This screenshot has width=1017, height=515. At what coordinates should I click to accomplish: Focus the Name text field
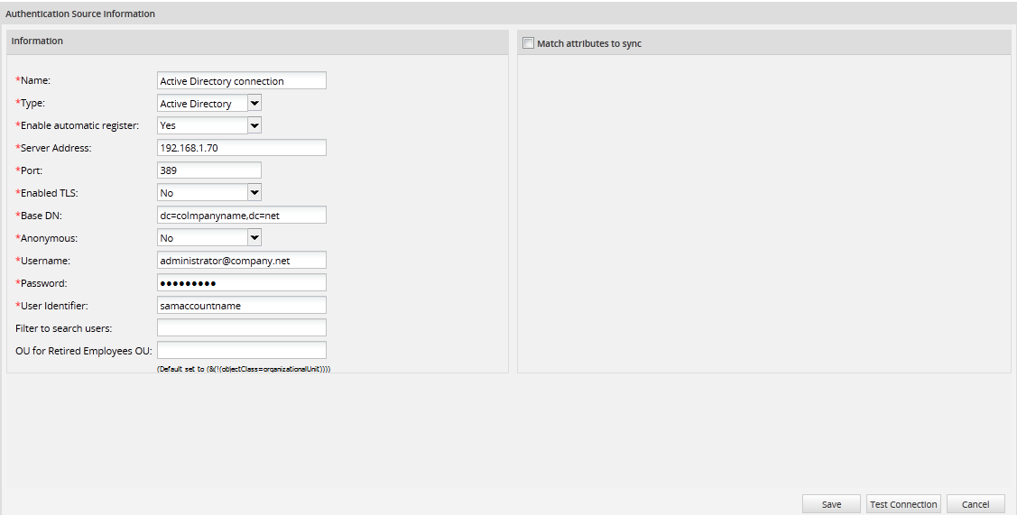pos(241,81)
